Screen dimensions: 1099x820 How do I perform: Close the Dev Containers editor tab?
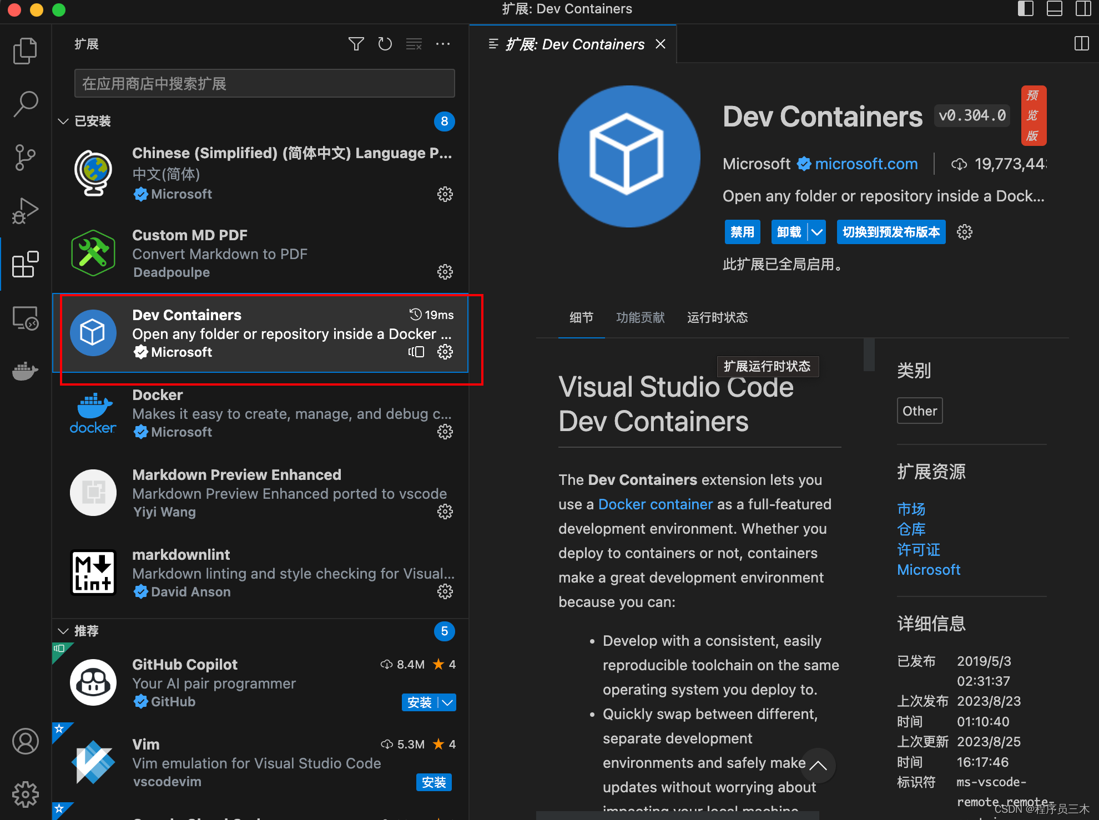[x=661, y=44]
